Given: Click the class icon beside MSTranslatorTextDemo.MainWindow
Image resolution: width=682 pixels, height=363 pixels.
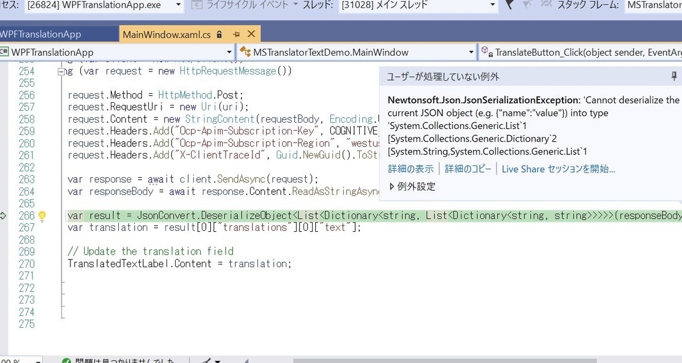Looking at the screenshot, I should click(x=246, y=52).
